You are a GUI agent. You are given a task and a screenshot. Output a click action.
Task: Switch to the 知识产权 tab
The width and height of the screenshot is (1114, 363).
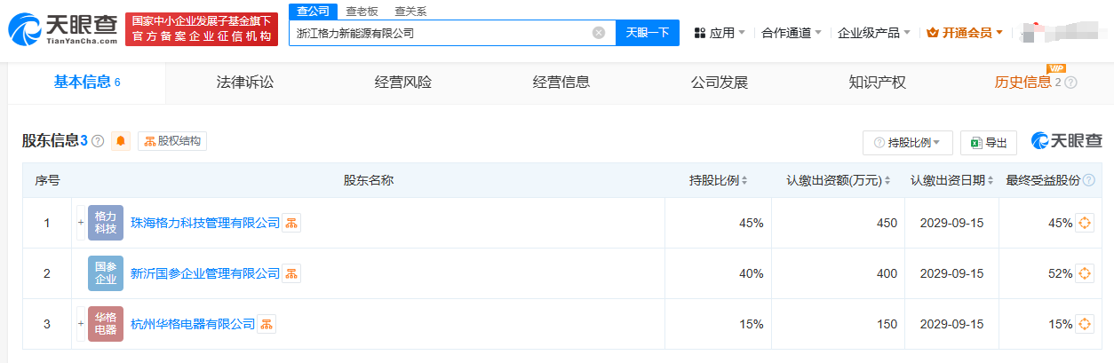[878, 83]
